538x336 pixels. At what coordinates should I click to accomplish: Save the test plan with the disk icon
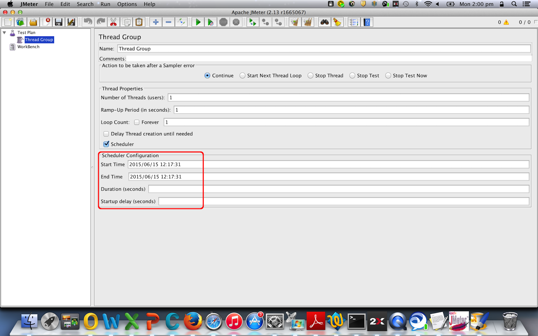tap(59, 22)
